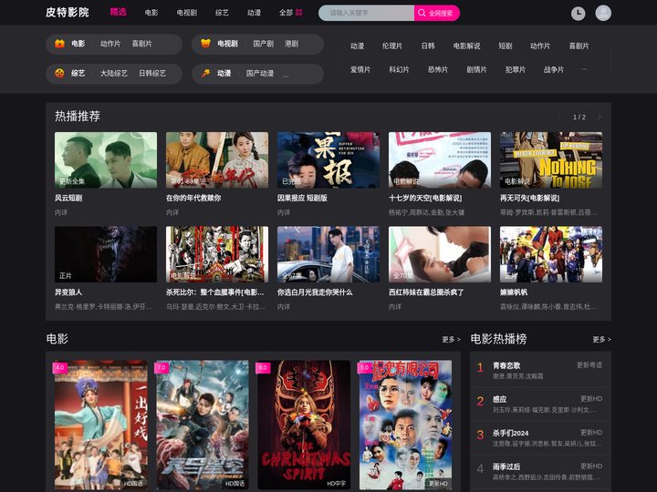This screenshot has height=492, width=657.
Task: Open the watch history clock icon
Action: coord(578,13)
